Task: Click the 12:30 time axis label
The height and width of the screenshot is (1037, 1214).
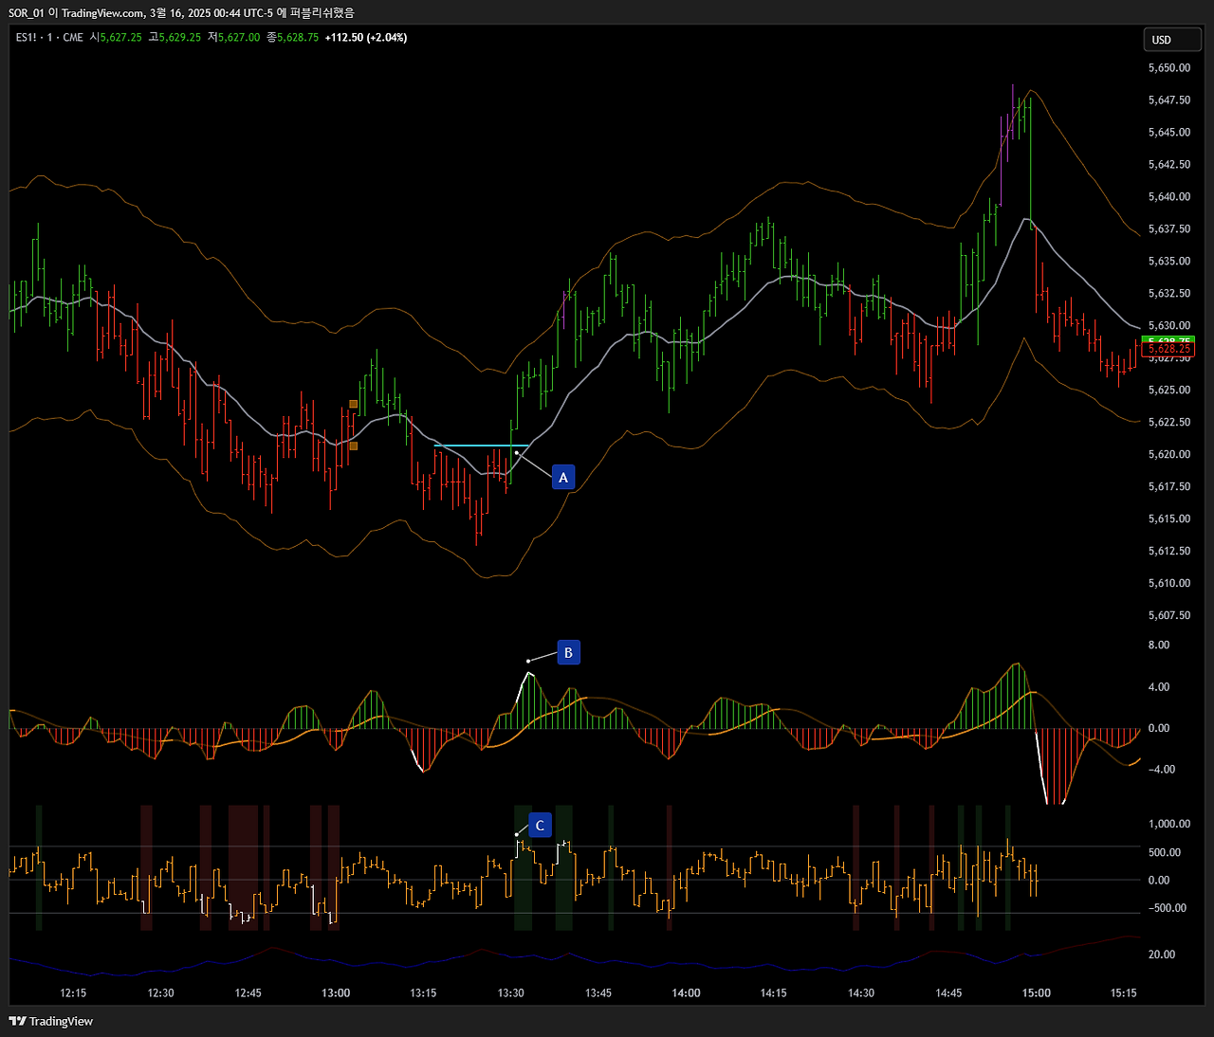Action: coord(160,993)
